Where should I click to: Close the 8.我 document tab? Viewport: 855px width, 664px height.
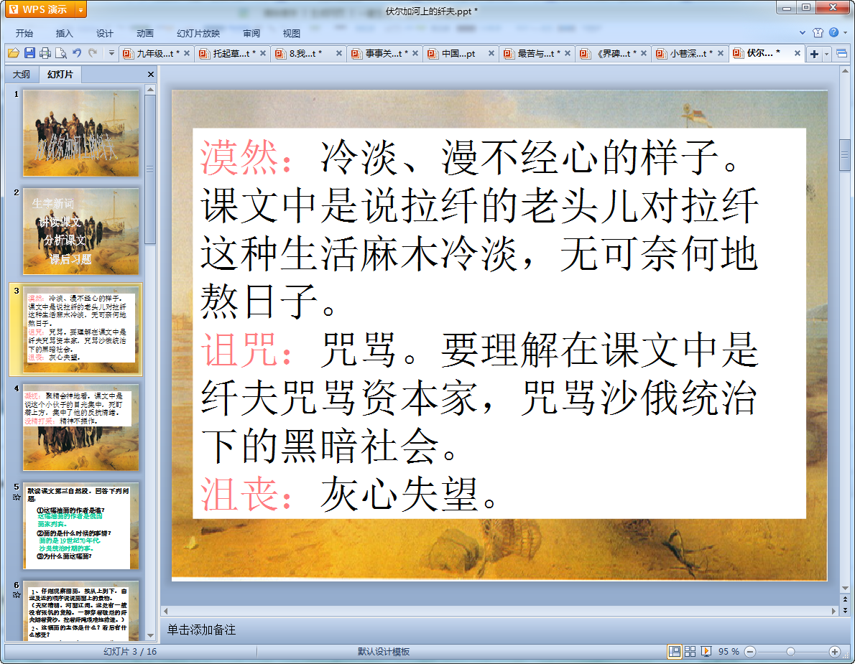click(338, 53)
